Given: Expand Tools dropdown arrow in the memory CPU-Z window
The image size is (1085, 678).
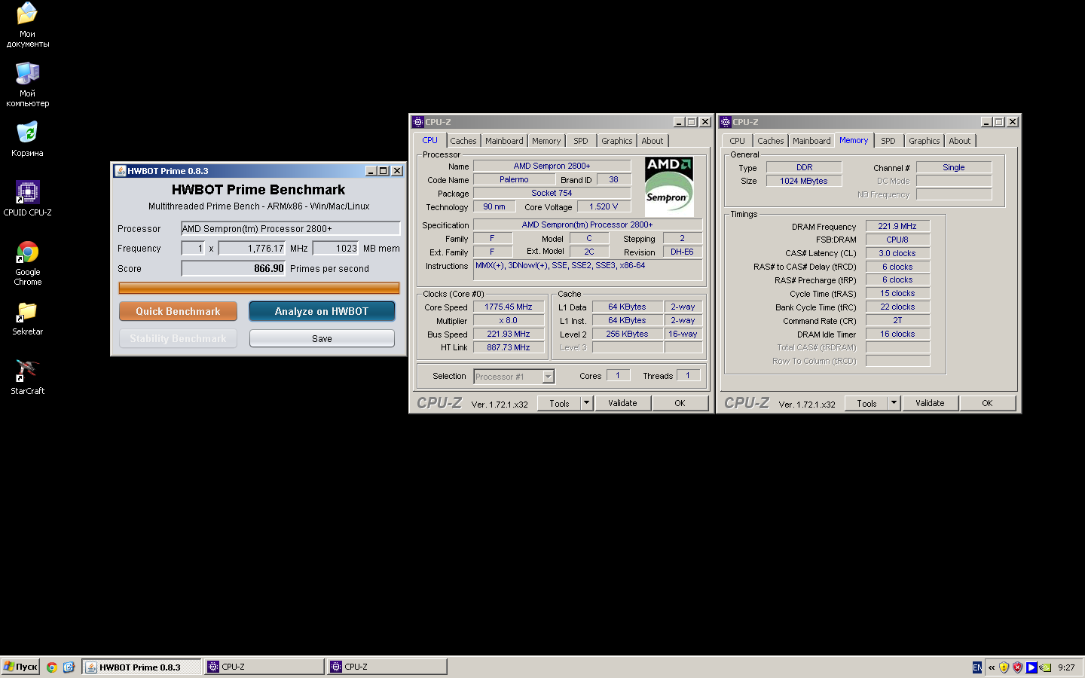Looking at the screenshot, I should pyautogui.click(x=894, y=403).
